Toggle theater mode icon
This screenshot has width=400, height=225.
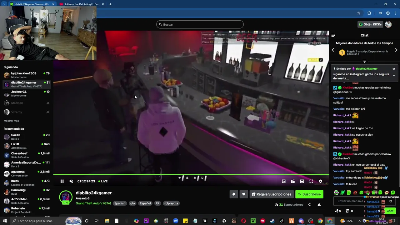(x=302, y=181)
